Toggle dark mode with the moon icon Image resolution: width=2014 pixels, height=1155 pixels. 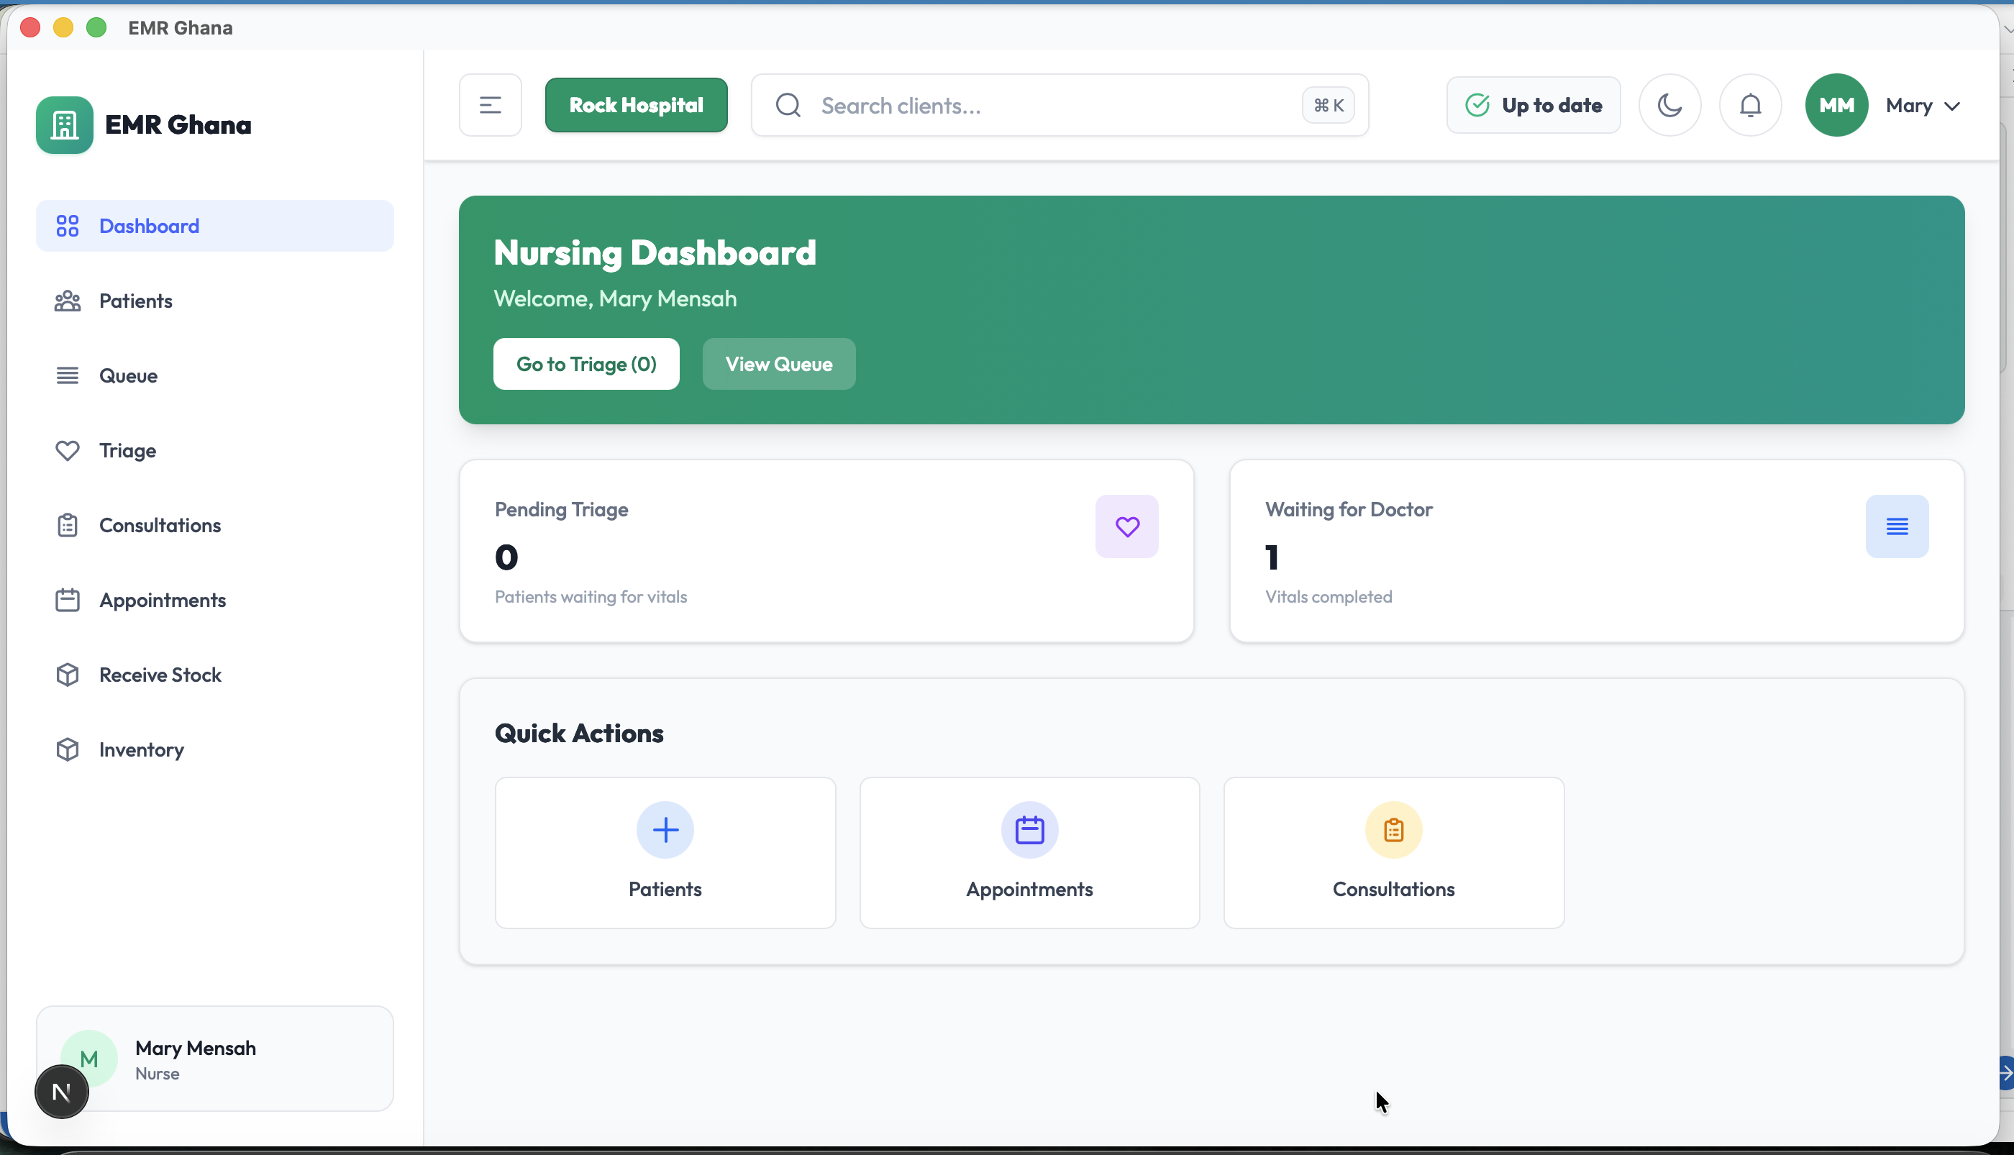pyautogui.click(x=1669, y=105)
